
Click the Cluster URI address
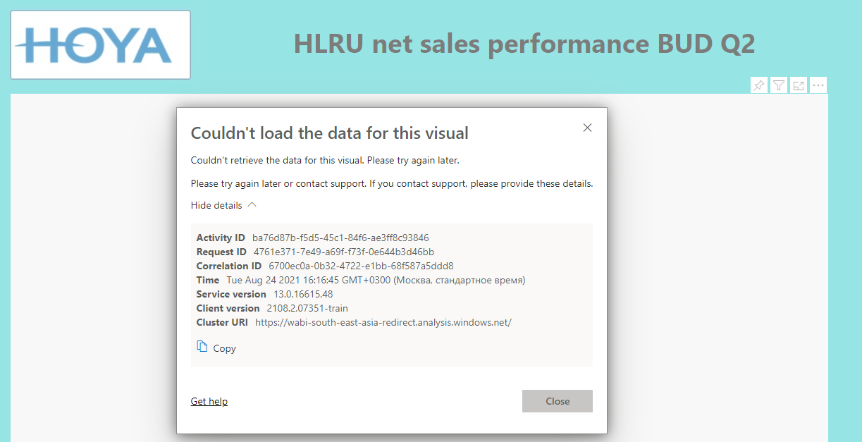pyautogui.click(x=383, y=322)
